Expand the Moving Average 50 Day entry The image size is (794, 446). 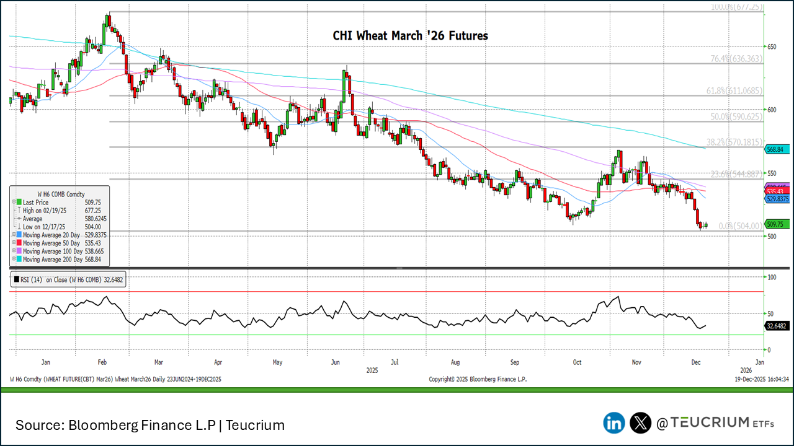pos(12,243)
